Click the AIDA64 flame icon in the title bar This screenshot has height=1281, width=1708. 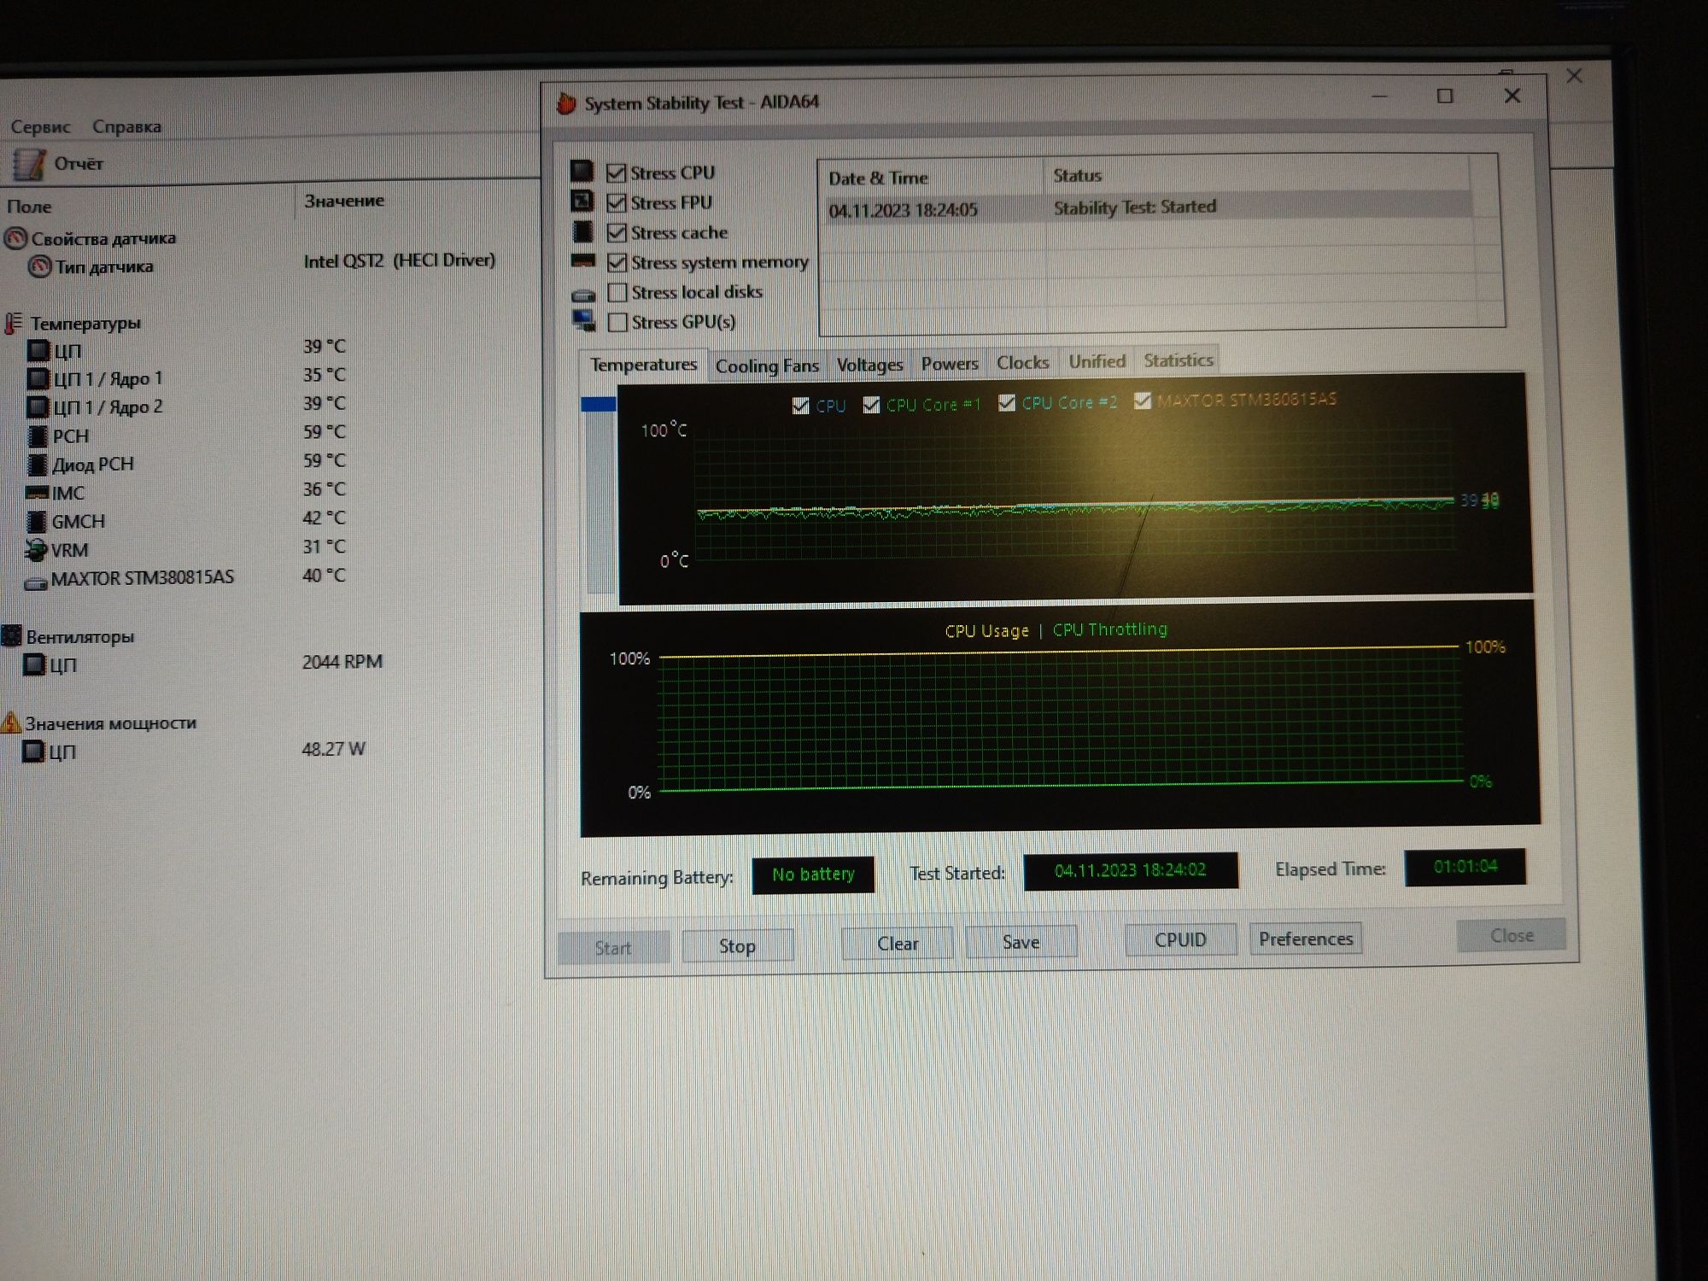pyautogui.click(x=565, y=103)
